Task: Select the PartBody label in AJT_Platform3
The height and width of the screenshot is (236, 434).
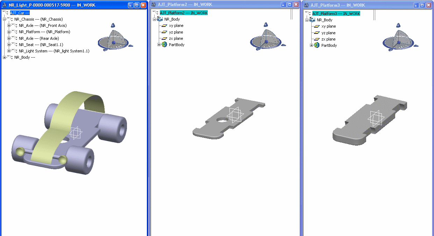Action: pyautogui.click(x=329, y=45)
